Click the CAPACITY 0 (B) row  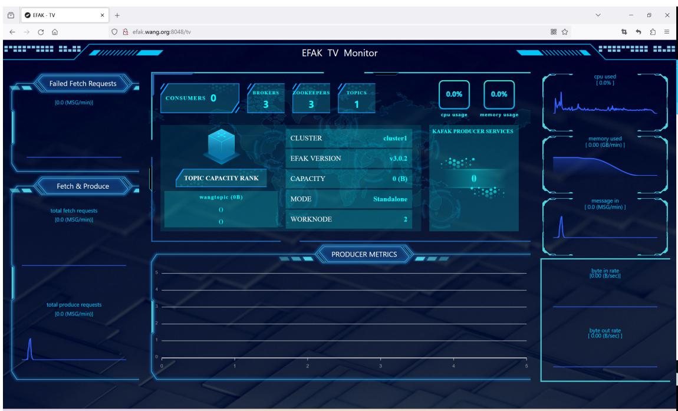click(x=349, y=179)
